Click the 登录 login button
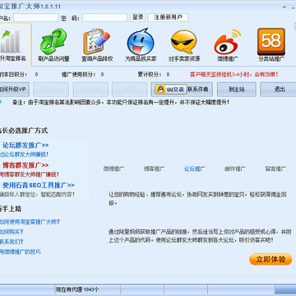 (138, 17)
